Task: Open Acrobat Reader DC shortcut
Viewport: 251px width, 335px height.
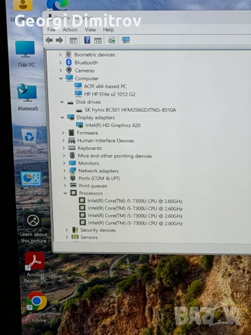Action: coord(35,267)
